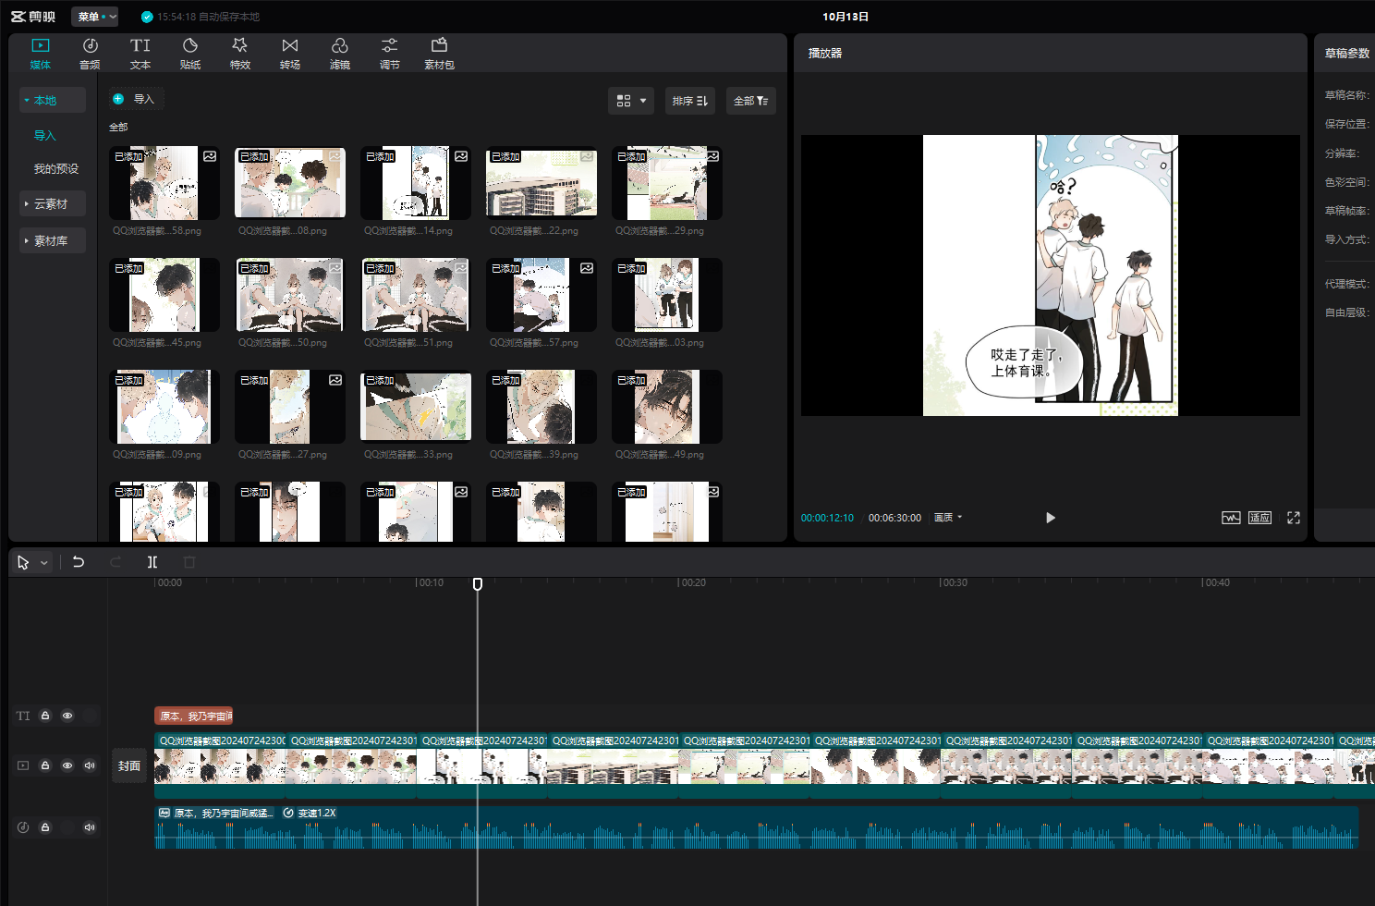Screen dimensions: 1375x906
Task: Click the video track type icon
Action: tap(23, 765)
